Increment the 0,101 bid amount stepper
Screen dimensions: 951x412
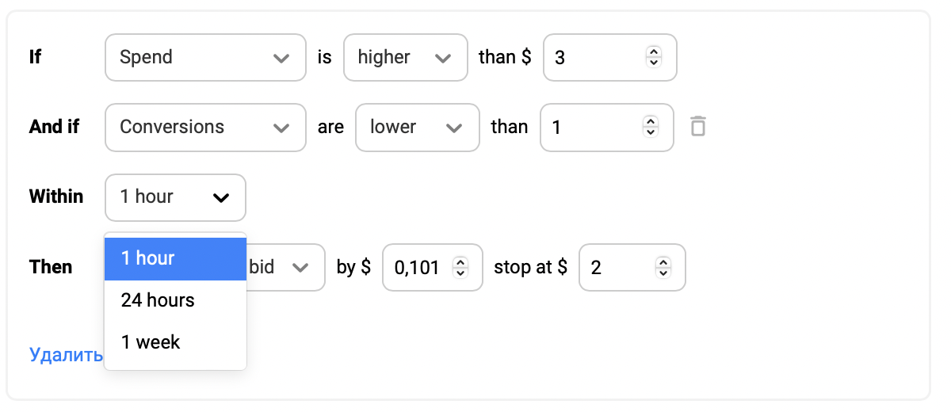[460, 261]
